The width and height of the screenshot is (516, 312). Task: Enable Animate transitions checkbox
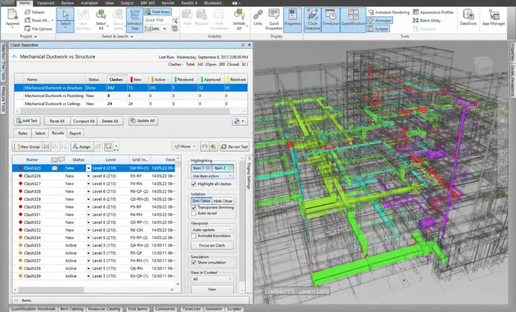193,236
